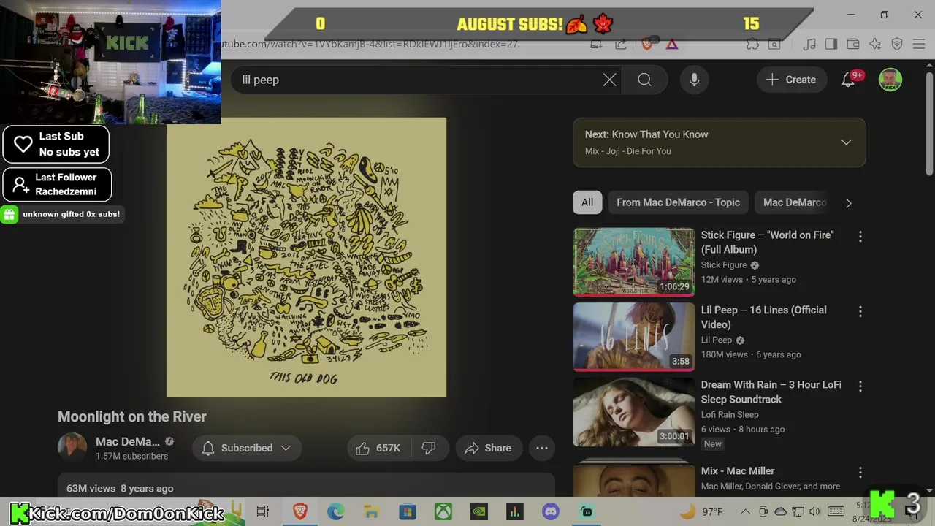Viewport: 935px width, 526px height.
Task: Play the Dream With Rain thumbnail
Action: point(634,412)
